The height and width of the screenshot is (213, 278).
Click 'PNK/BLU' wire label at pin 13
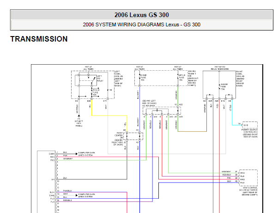coord(67,191)
